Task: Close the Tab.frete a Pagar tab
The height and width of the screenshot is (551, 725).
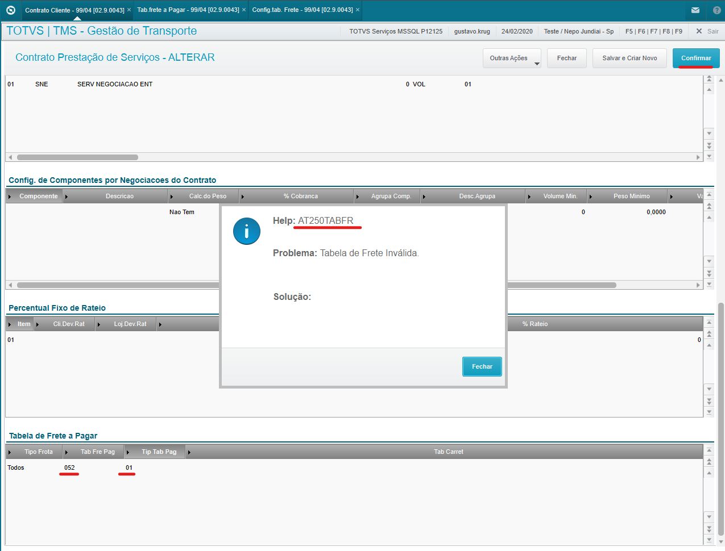Action: pos(244,10)
